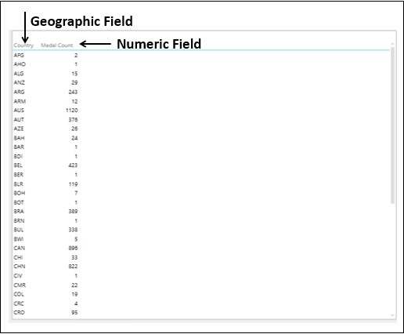This screenshot has height=334, width=404.
Task: Select the BRA country cell
Action: click(x=19, y=211)
